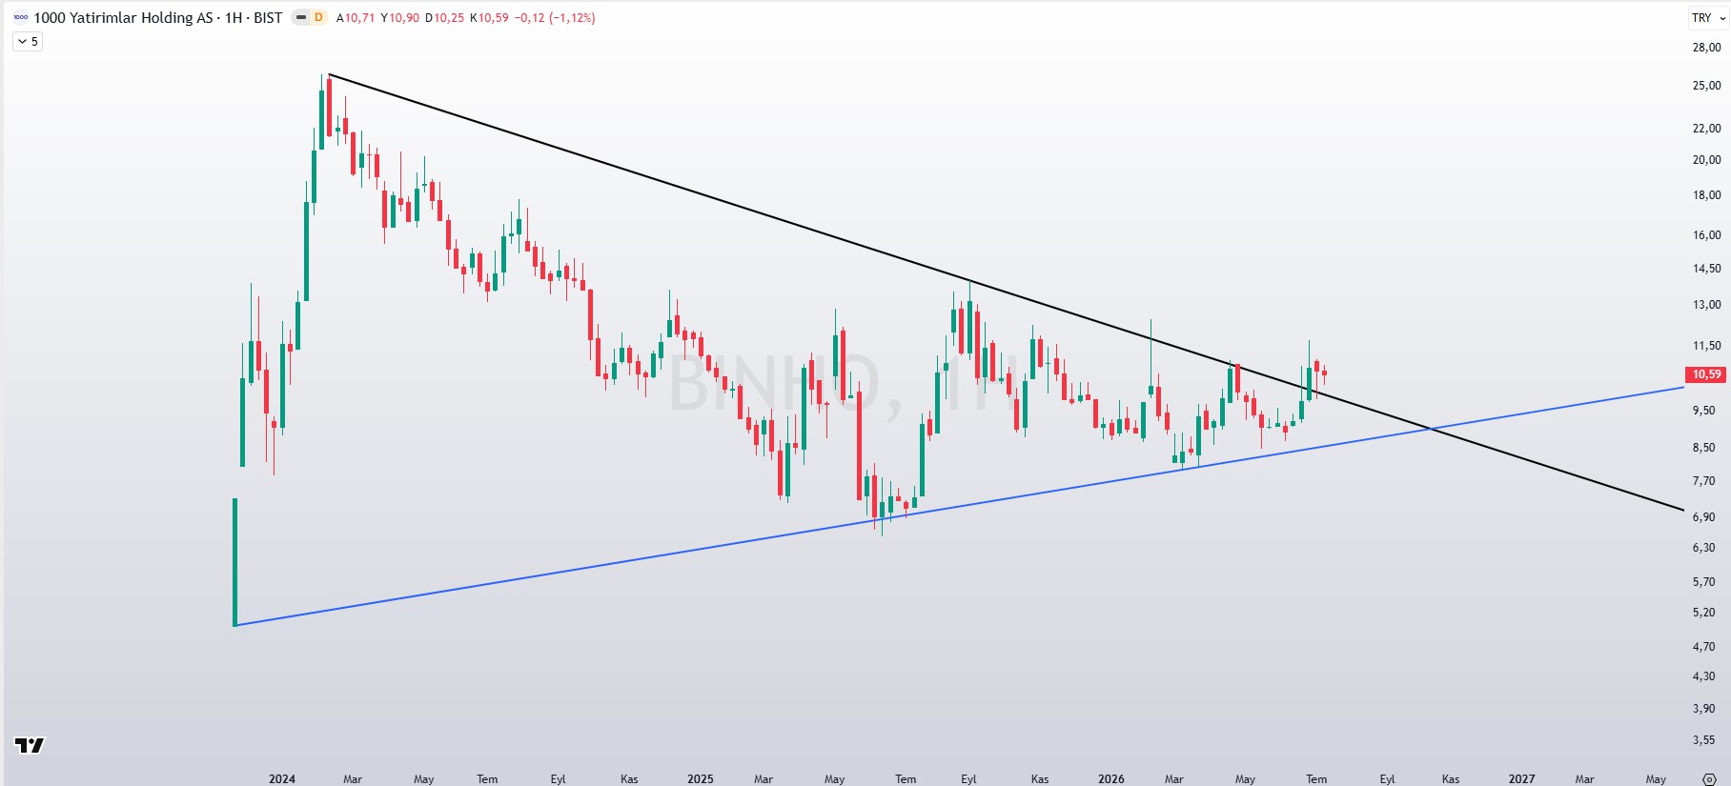Click the 2025 label on time axis

tap(701, 779)
